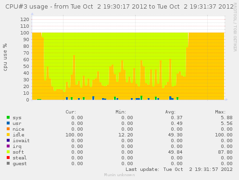
Task: Click the orange nice legend swatch
Action: coord(8,129)
